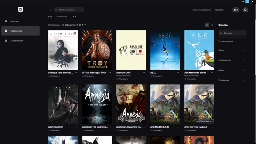Click the Epic Games logo icon

[x=20, y=10]
